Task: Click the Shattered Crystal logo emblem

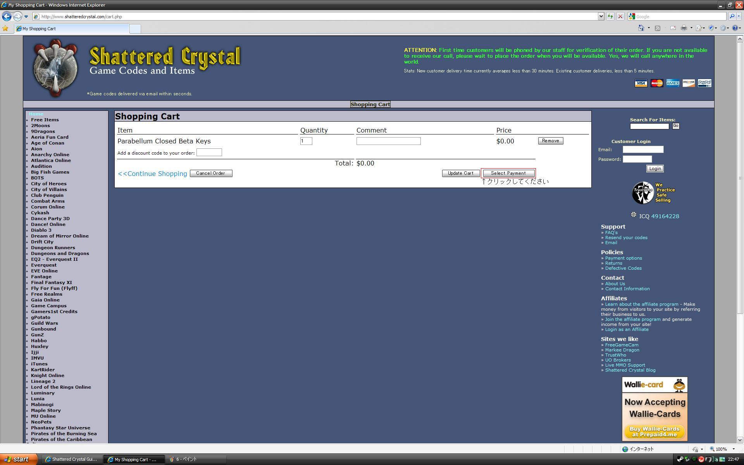Action: (x=56, y=68)
